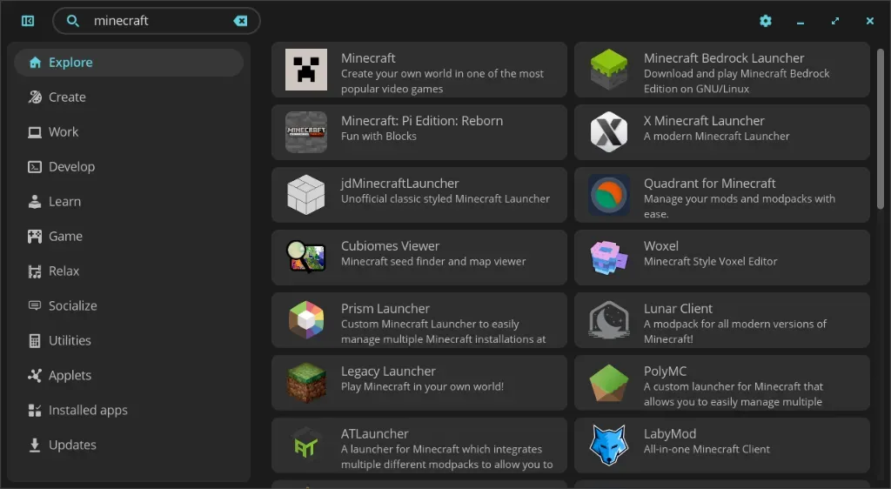Go to the Socialize category
This screenshot has height=489, width=891.
point(129,306)
